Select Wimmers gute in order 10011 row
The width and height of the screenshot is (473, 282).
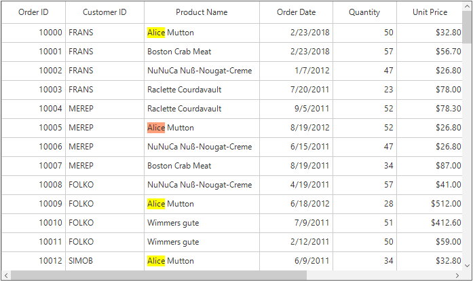(x=202, y=242)
